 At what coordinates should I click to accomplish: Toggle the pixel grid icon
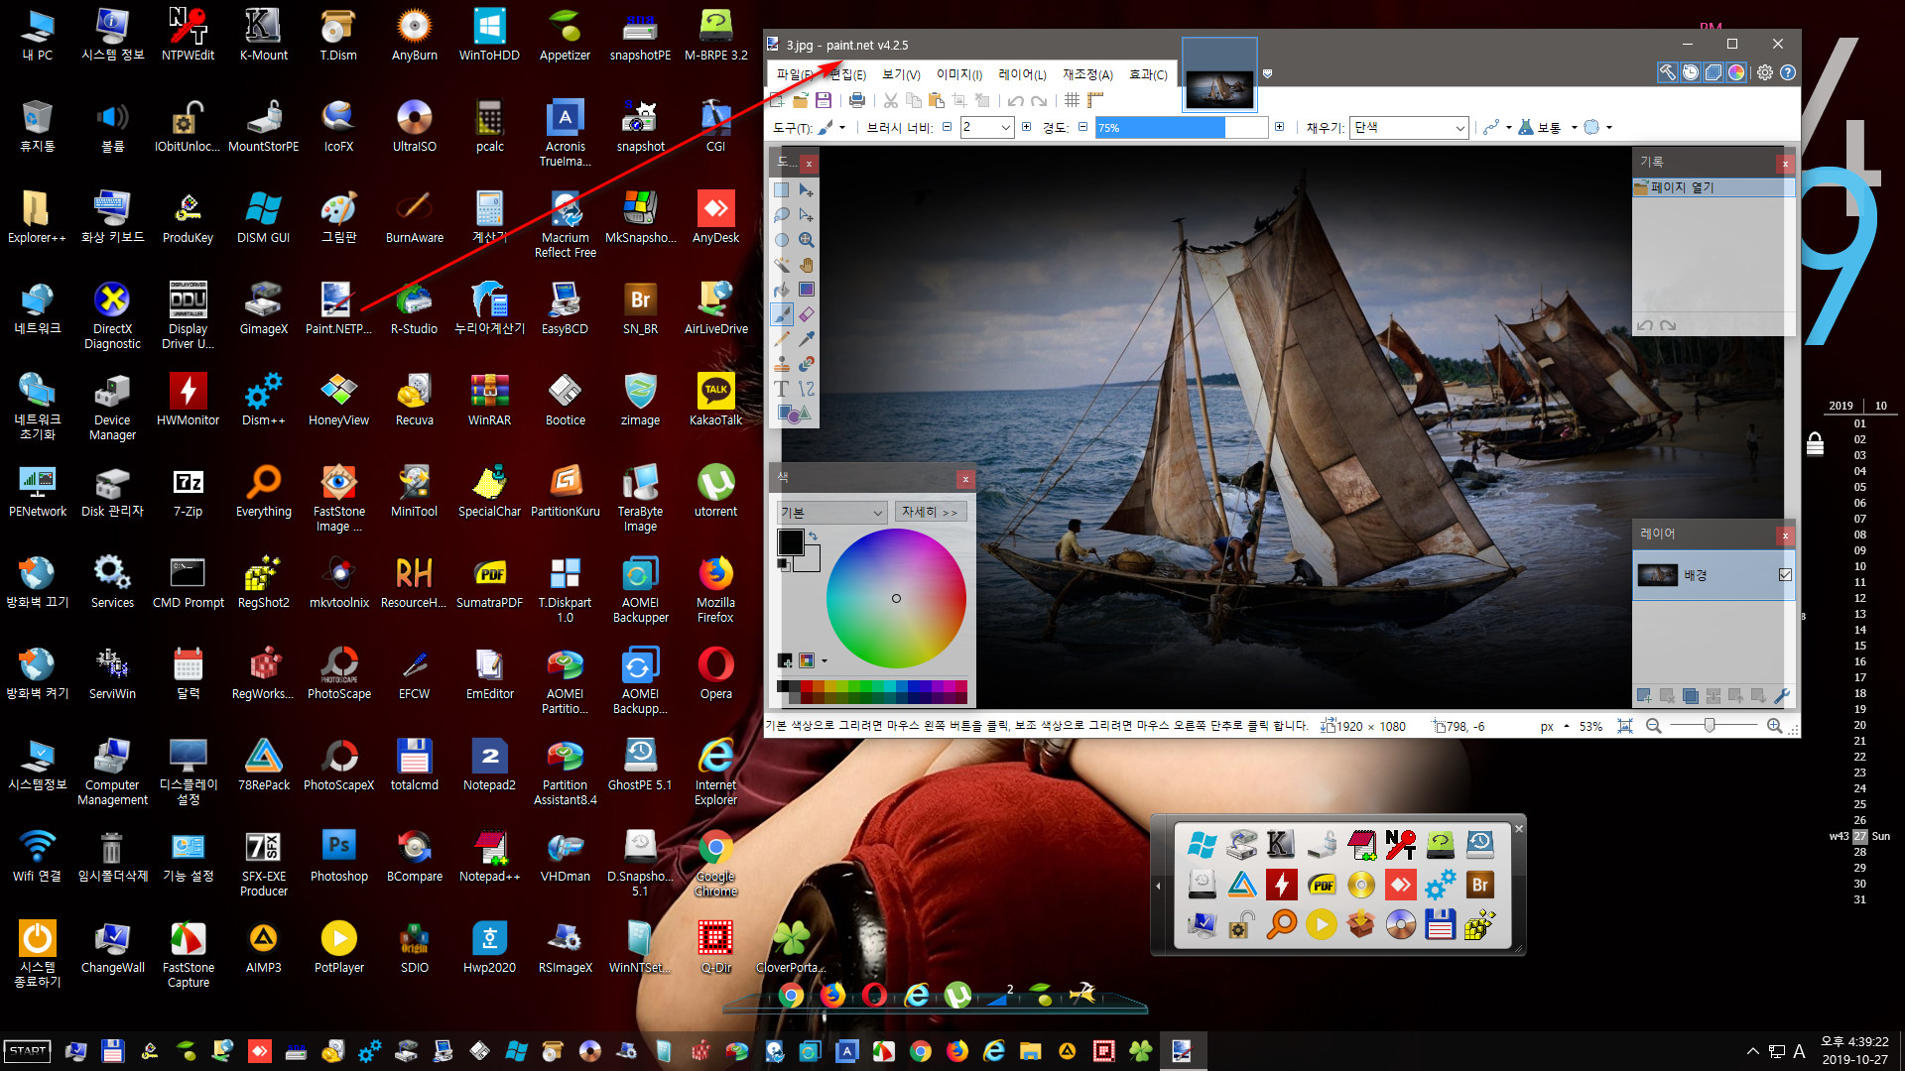(1072, 100)
